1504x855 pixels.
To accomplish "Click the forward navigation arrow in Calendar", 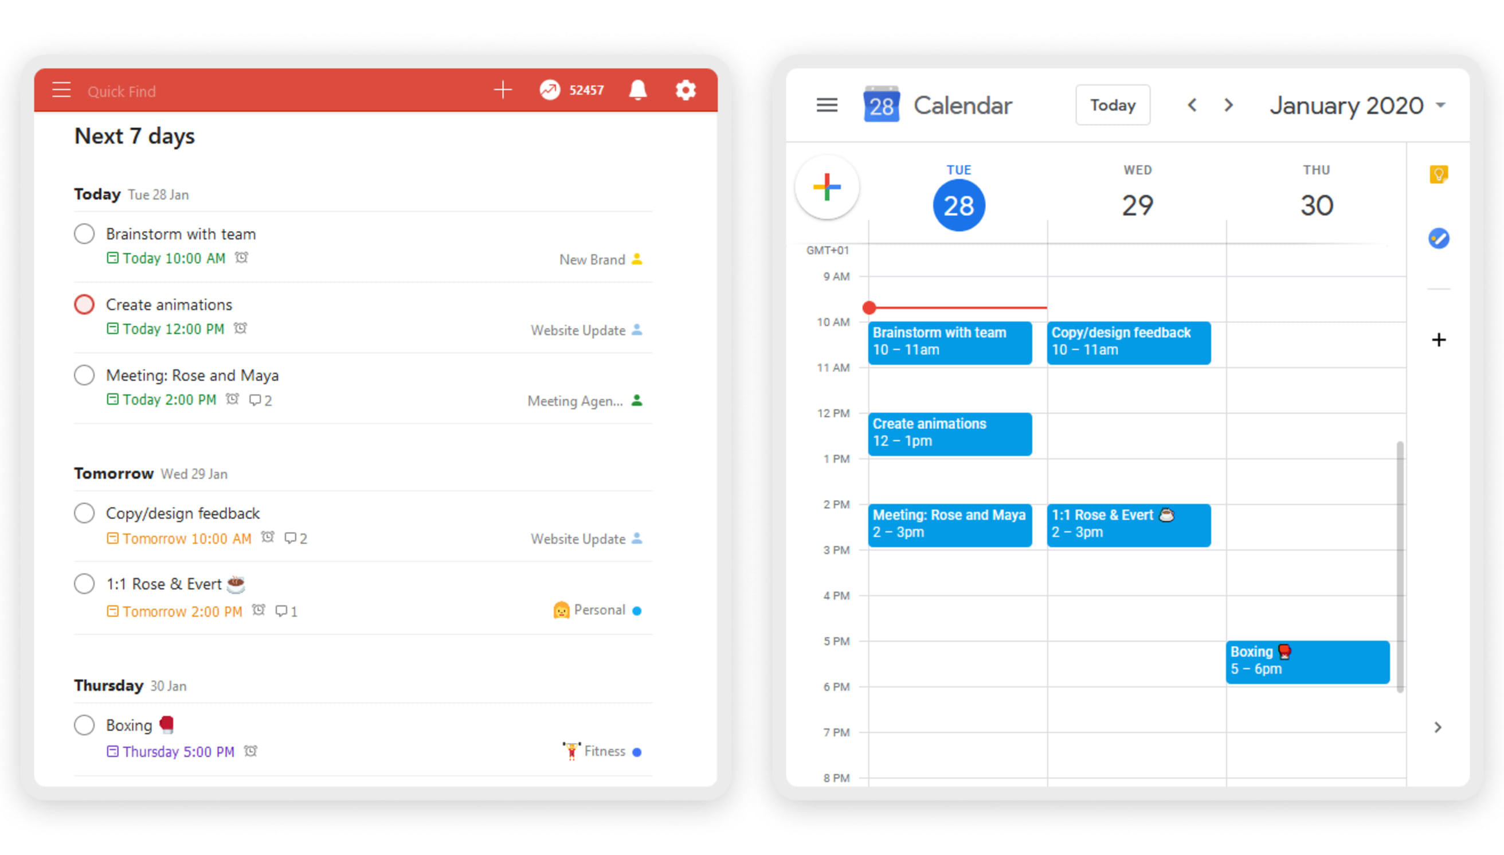I will tap(1229, 106).
